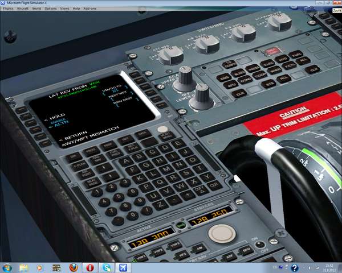Image resolution: width=342 pixels, height=273 pixels.
Task: Push the letter A key on MCDU keypad
Action: pyautogui.click(x=126, y=162)
